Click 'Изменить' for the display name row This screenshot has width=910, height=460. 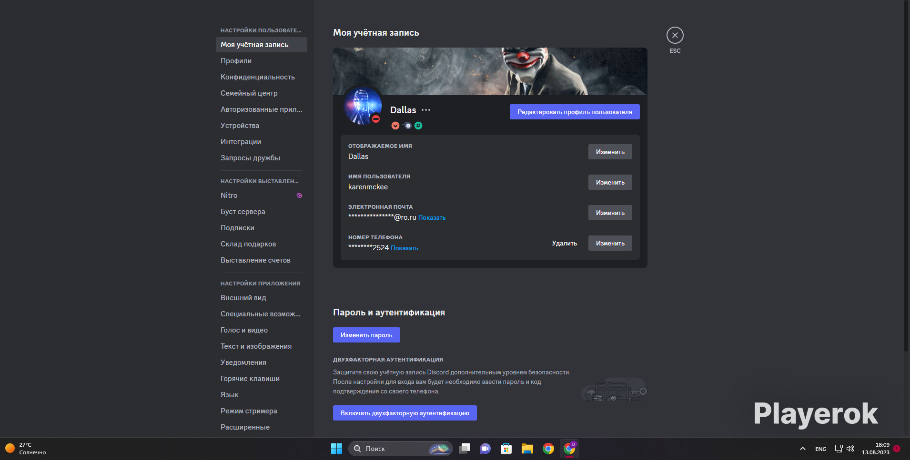pyautogui.click(x=610, y=152)
